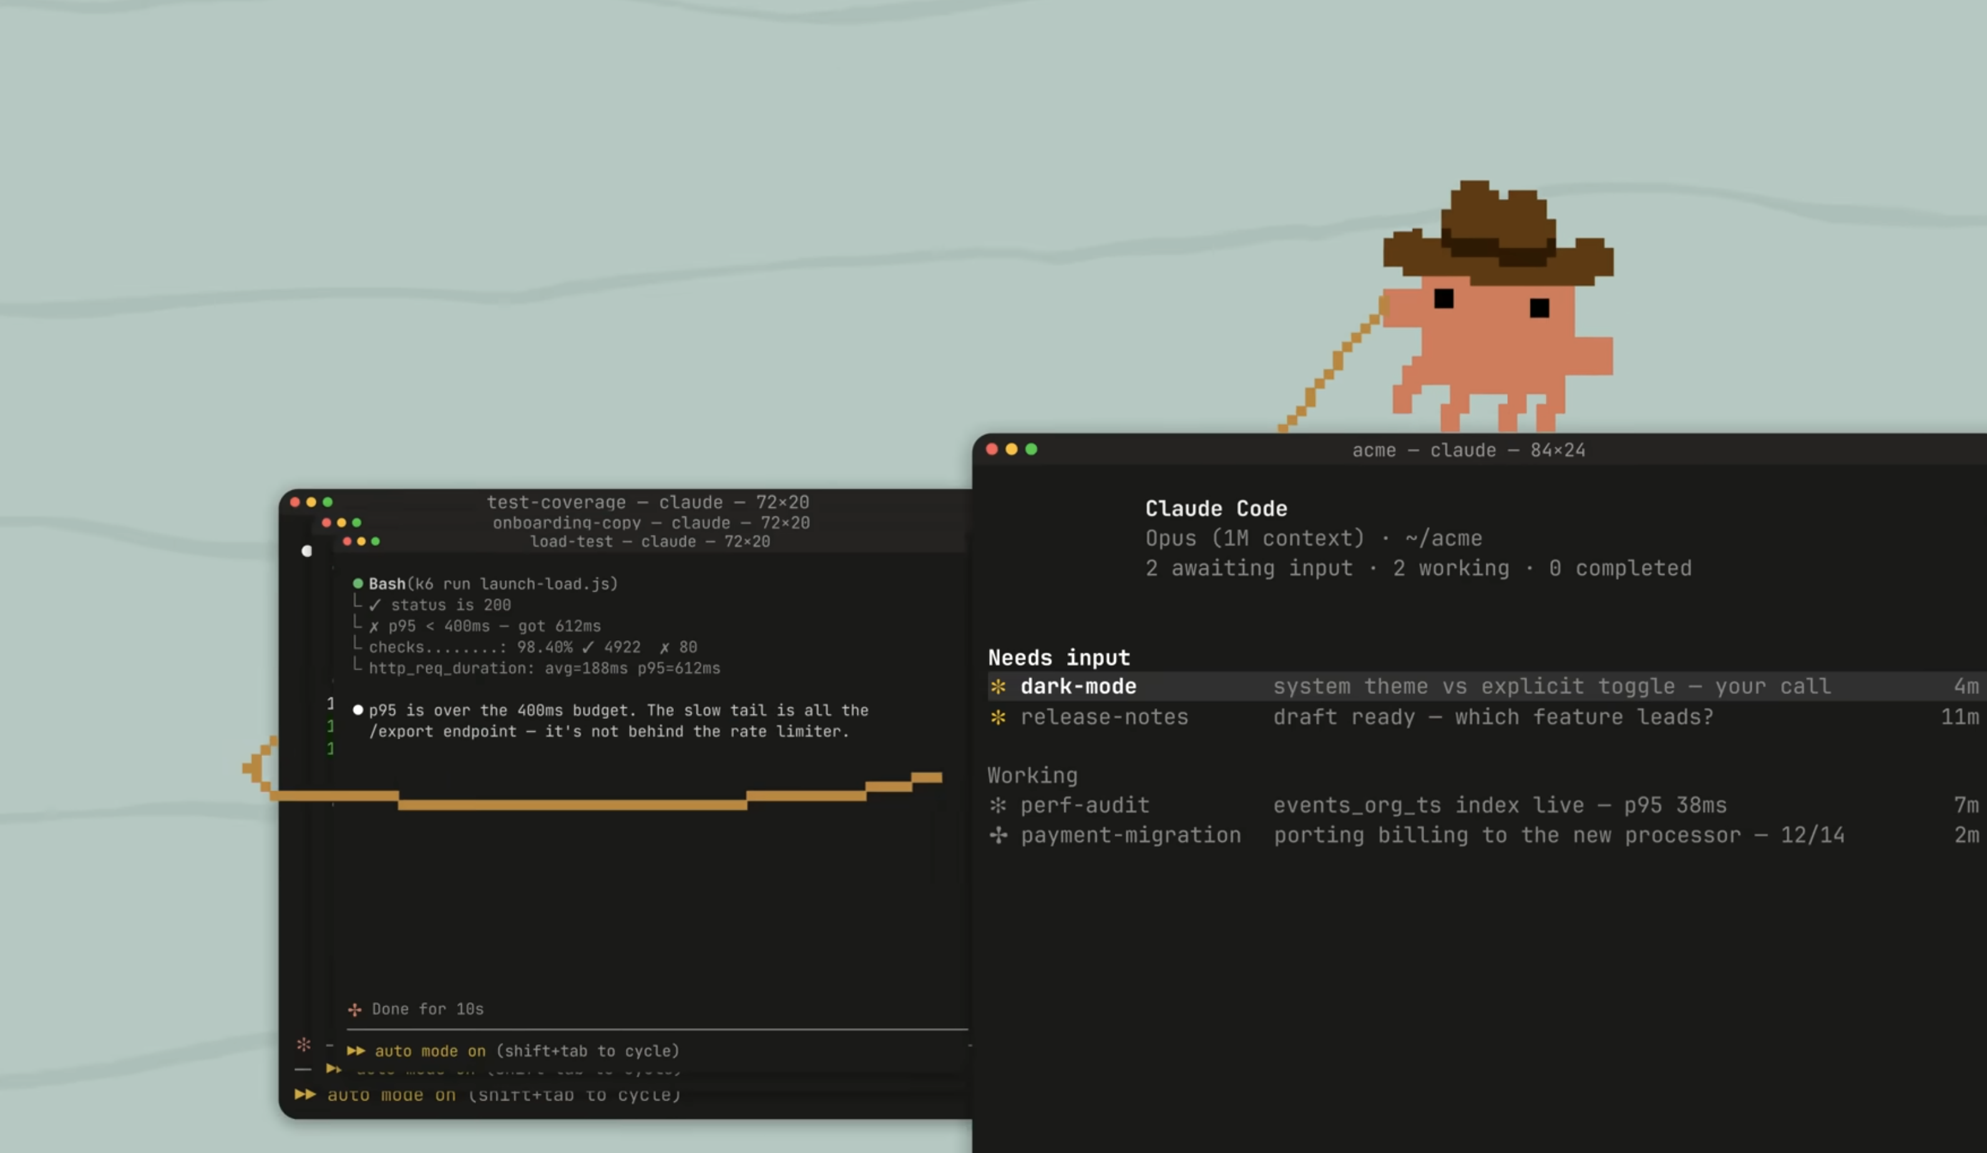The image size is (1987, 1153).
Task: Click the 'p95 < 400ms — got 612ms' line
Action: [x=485, y=626]
